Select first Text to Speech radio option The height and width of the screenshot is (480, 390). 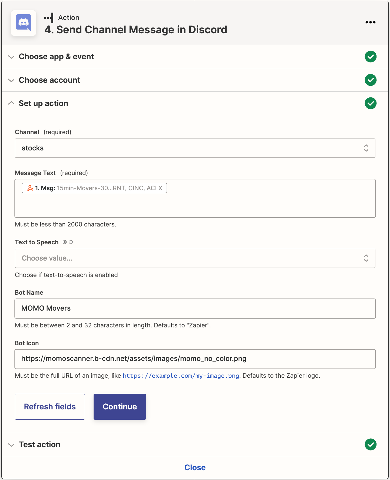[x=65, y=242]
